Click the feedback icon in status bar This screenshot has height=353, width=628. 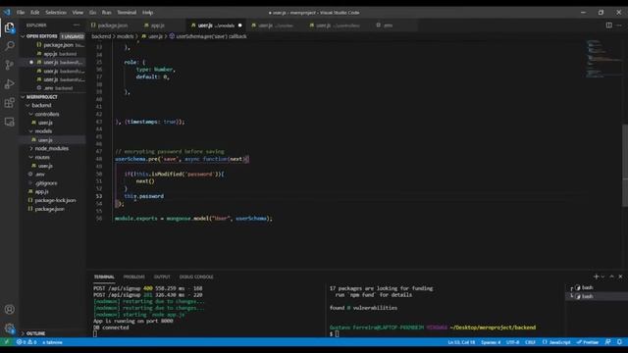click(608, 342)
